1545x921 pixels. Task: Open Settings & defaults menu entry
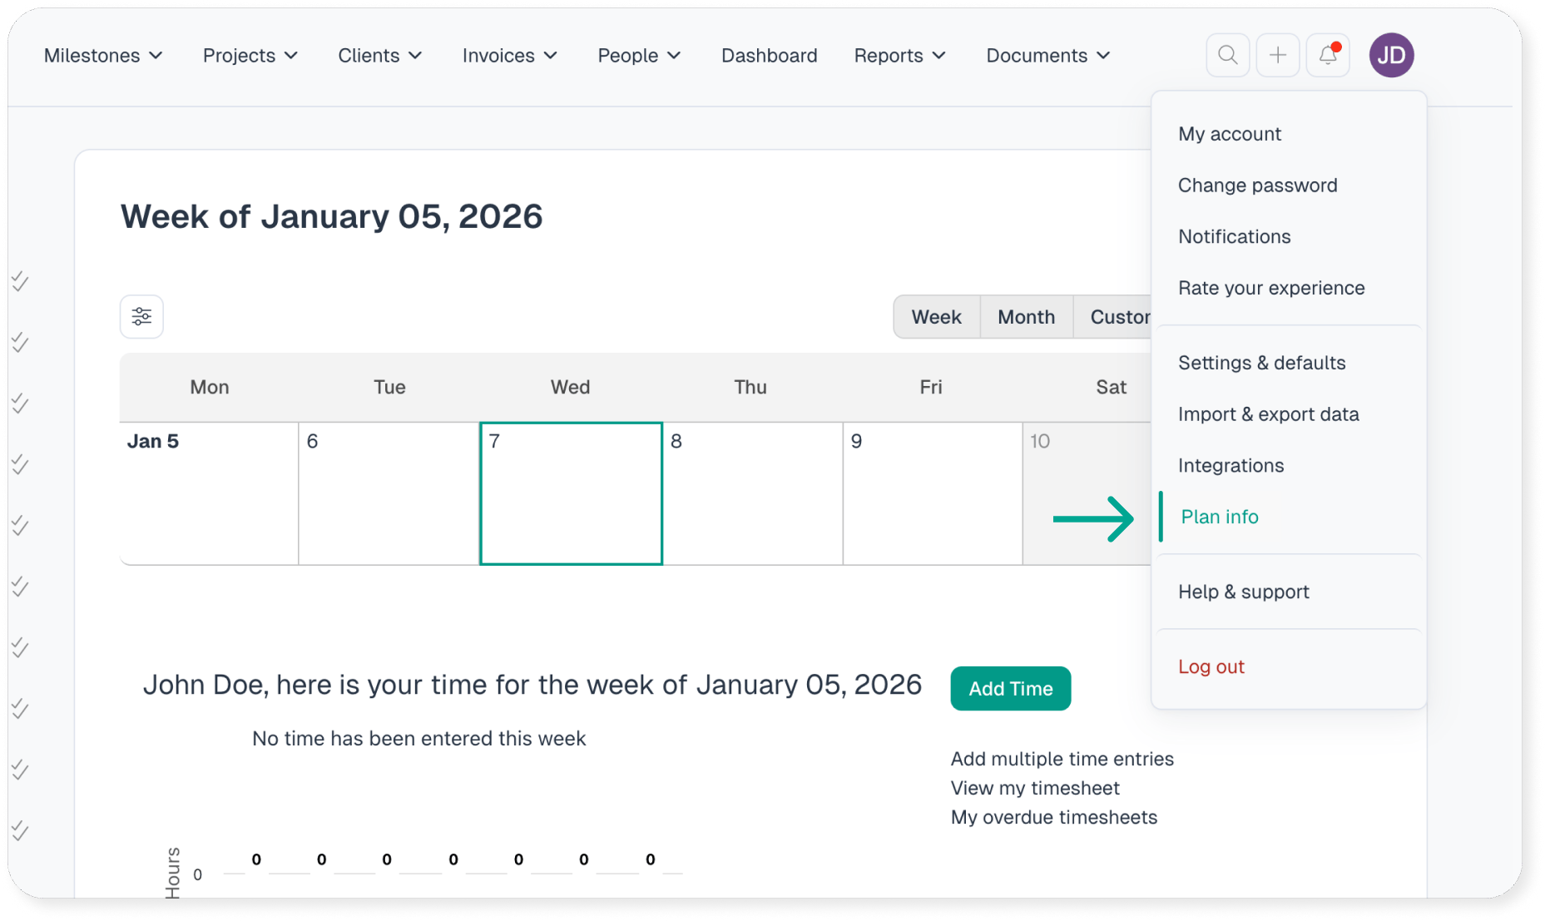(x=1261, y=363)
